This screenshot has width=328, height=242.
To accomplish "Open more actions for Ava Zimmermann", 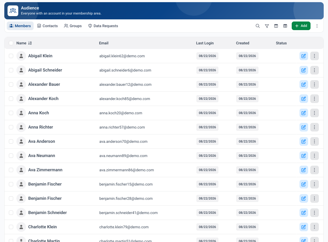I will point(315,170).
